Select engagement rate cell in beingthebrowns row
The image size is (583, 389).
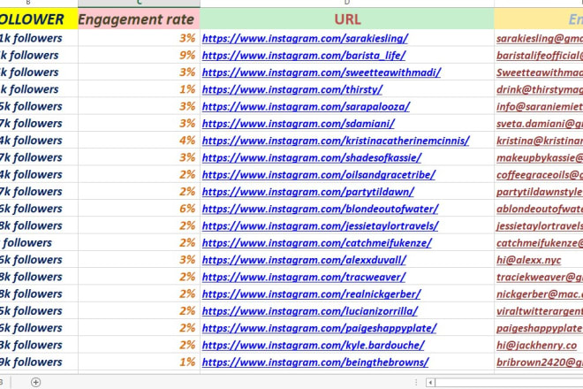click(x=139, y=362)
